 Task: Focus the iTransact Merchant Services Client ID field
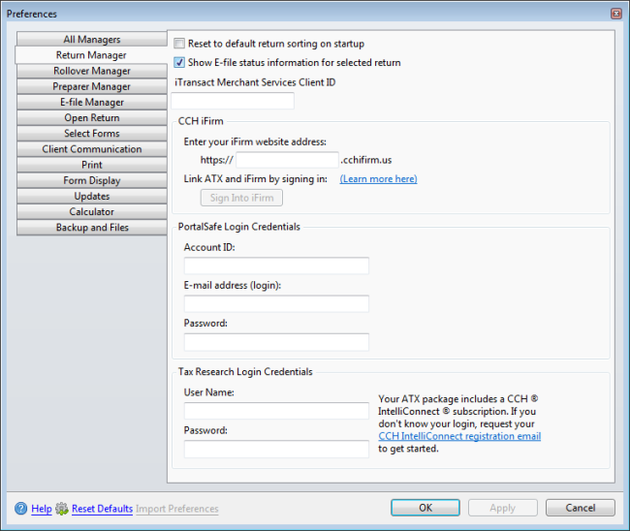coord(233,101)
